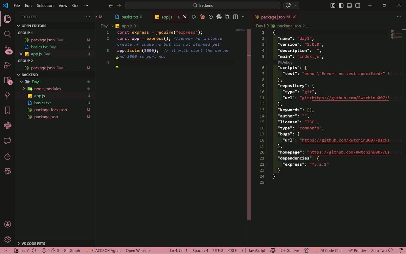Screen dimensions: 406x254
Task: Open the chat sparkle view in activity bar
Action: point(7,141)
